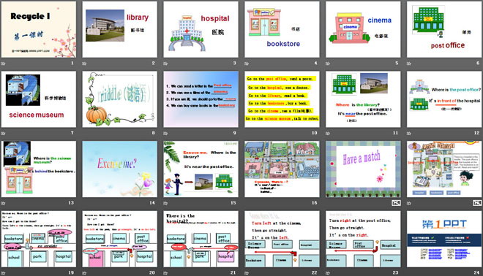Select slide 11 'Where is the library?'
The image size is (483, 276).
pyautogui.click(x=363, y=99)
